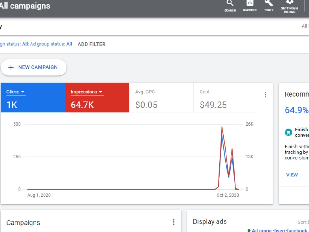Click the 64.7K impressions value
309x232 pixels.
point(82,105)
